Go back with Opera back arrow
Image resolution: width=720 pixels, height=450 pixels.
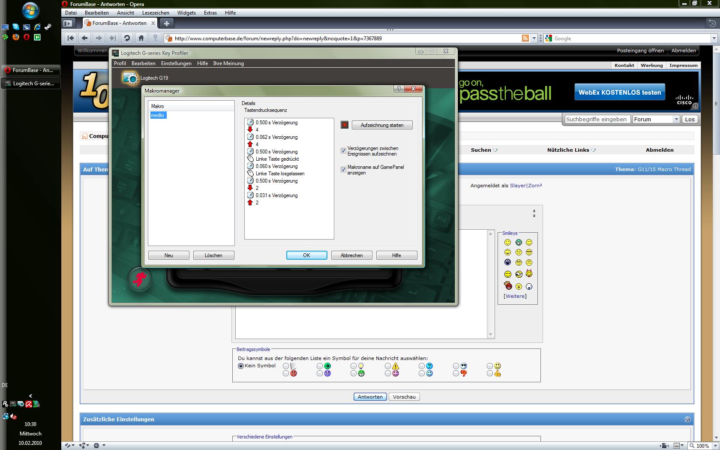(x=85, y=38)
